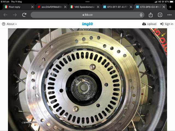
Task: Close the Post reply tab
Action: pyautogui.click(x=32, y=7)
